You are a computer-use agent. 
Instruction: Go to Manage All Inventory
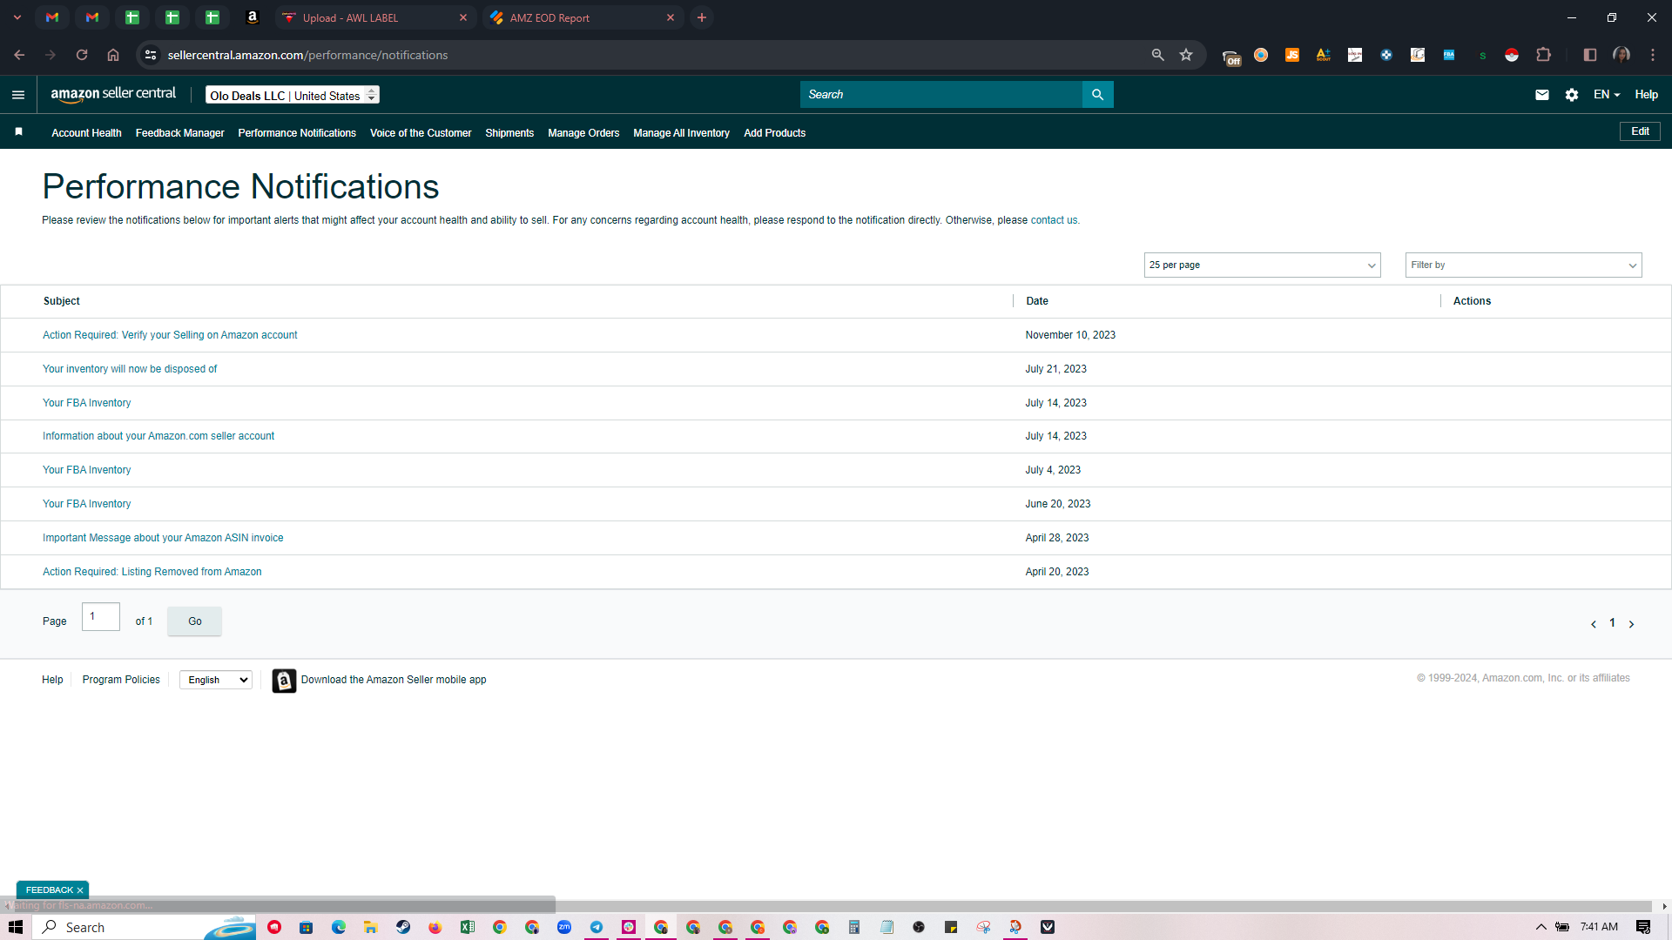click(x=681, y=133)
